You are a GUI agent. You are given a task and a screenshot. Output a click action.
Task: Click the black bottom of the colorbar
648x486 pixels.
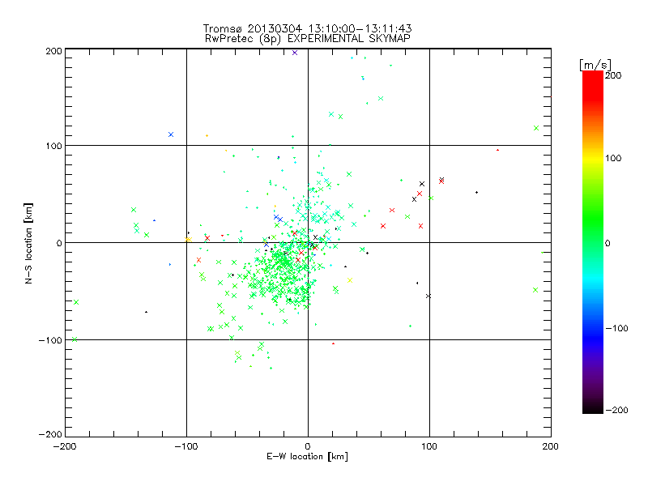(x=593, y=407)
